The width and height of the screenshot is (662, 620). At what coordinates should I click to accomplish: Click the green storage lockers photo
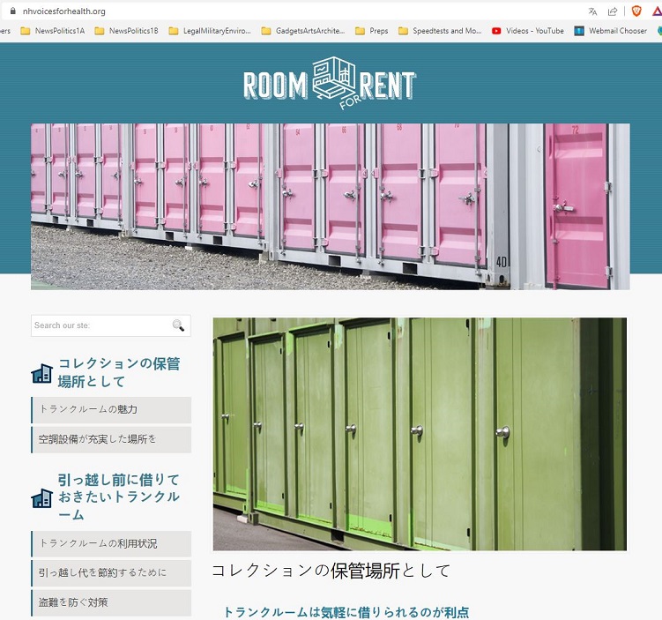[x=420, y=434]
